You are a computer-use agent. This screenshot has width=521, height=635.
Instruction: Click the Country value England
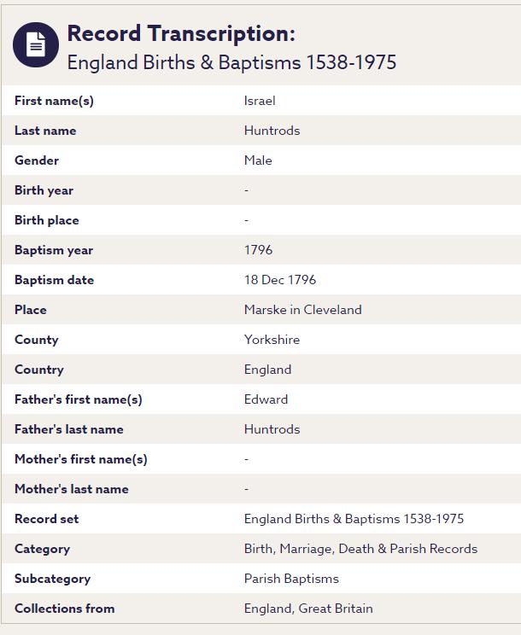(x=267, y=370)
